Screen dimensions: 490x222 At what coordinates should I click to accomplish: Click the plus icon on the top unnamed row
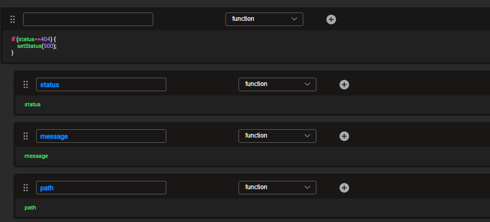point(331,19)
